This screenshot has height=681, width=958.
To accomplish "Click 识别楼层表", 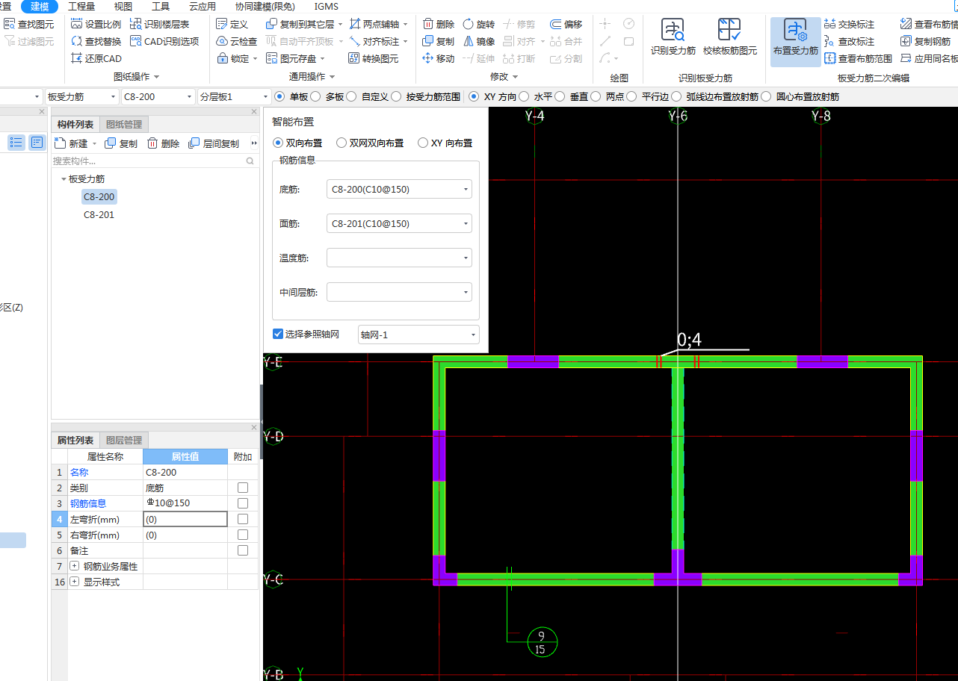I will [x=159, y=25].
